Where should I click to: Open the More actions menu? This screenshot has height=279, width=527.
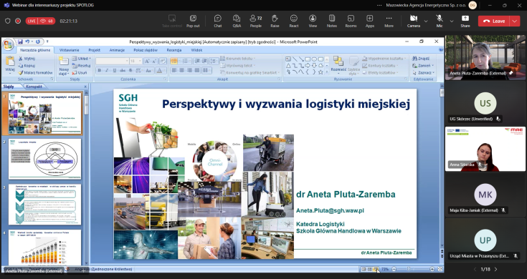tap(389, 21)
